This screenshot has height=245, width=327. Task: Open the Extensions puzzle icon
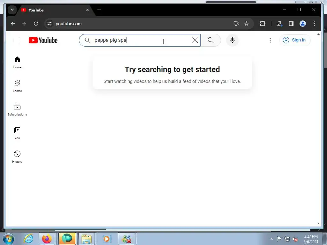(262, 24)
